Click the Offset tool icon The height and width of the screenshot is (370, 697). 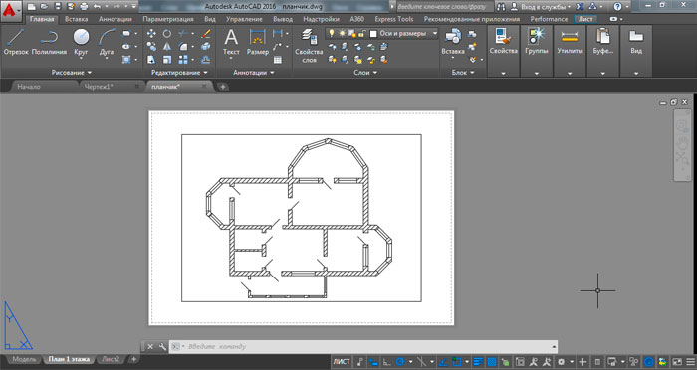205,59
